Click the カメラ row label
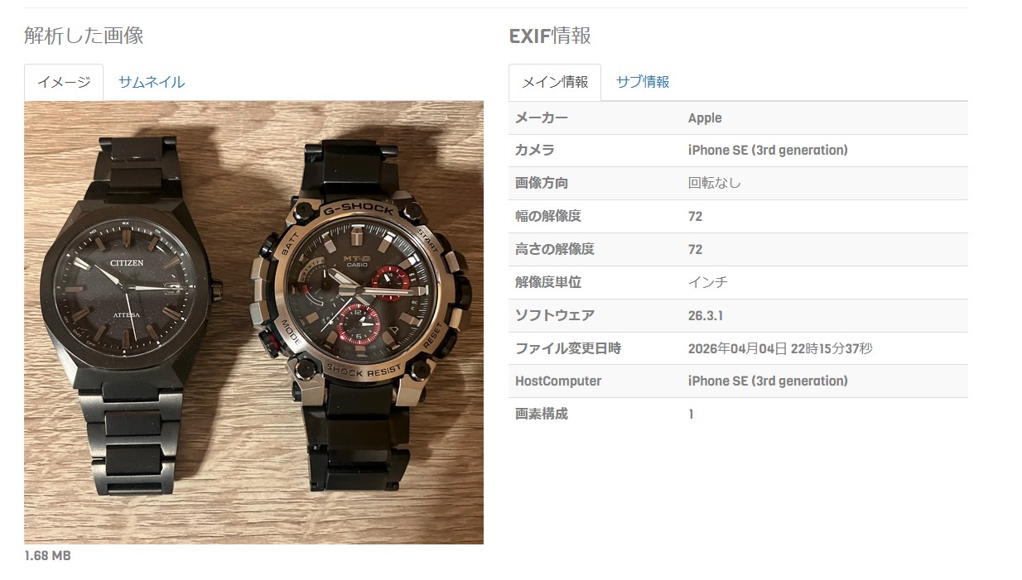 (x=535, y=151)
